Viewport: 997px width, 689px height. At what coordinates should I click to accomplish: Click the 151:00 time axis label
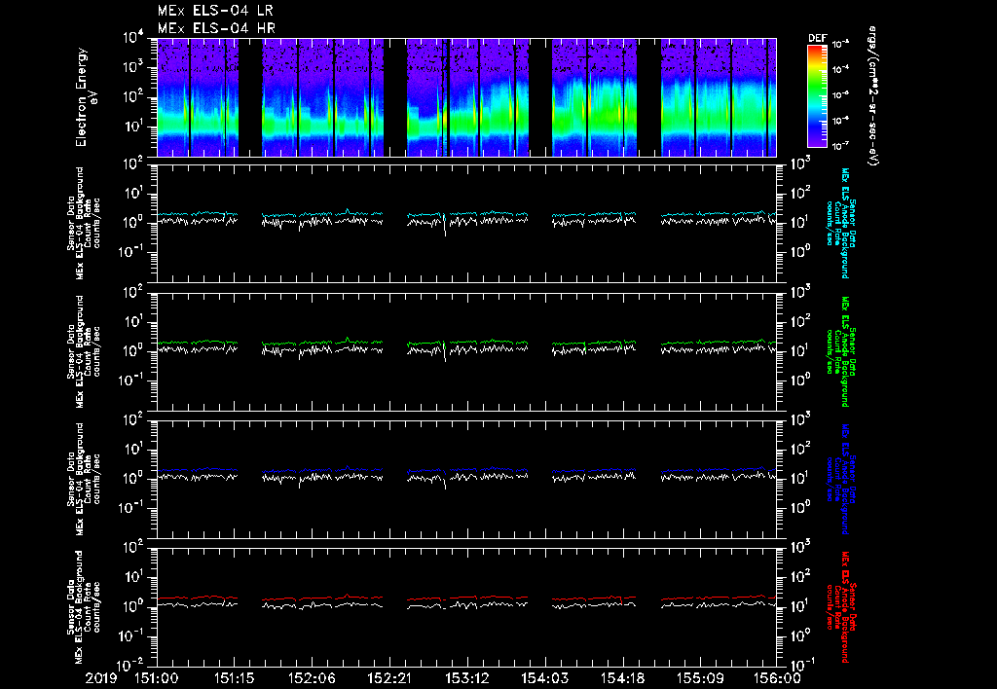pos(157,678)
